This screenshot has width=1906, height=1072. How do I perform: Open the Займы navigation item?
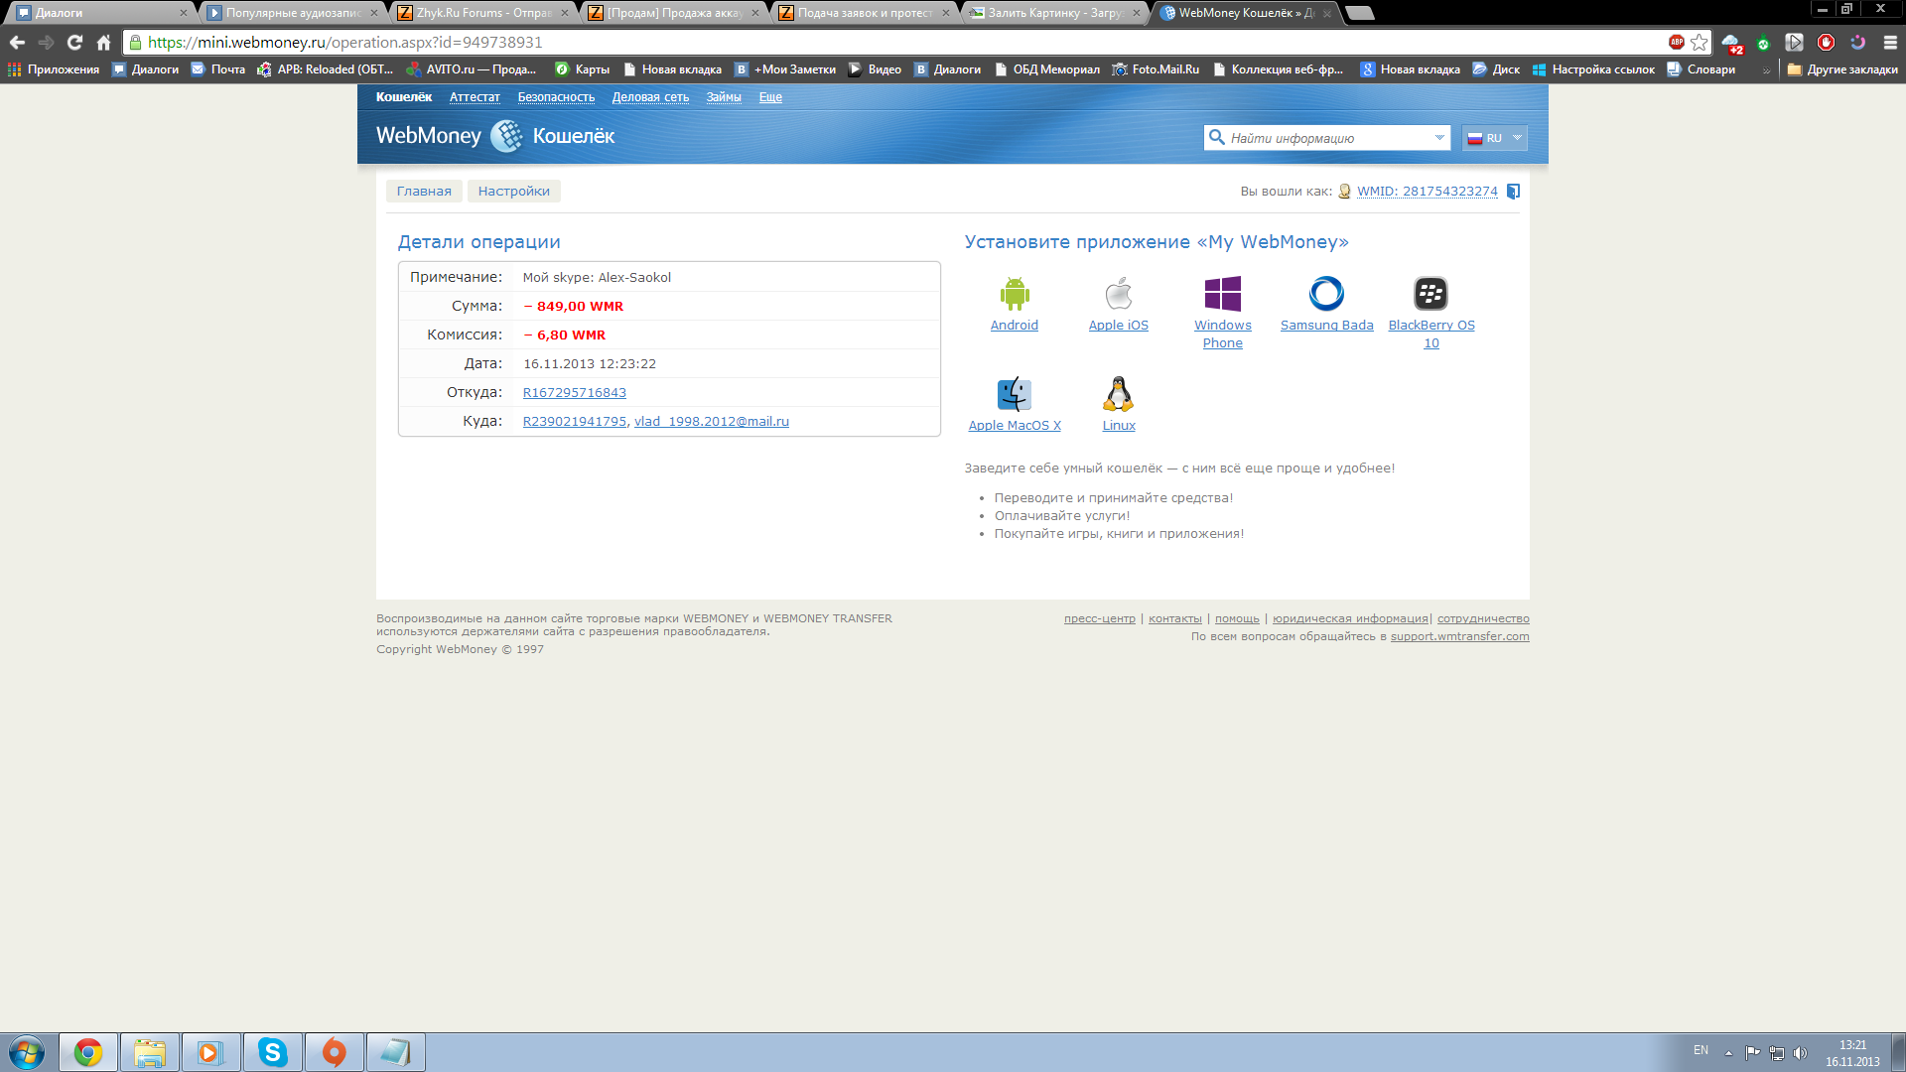point(724,97)
